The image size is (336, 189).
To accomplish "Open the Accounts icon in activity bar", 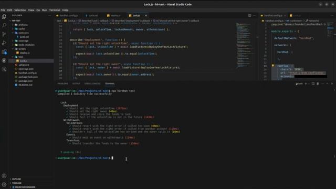I will coord(4,176).
